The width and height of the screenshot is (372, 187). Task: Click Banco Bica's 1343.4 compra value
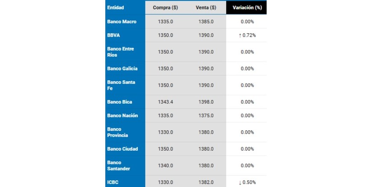[x=165, y=102]
